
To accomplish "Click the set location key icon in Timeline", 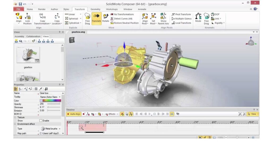I will [x=88, y=114].
